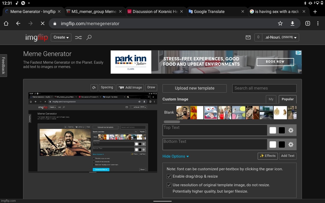Click Upload new template button

[194, 88]
